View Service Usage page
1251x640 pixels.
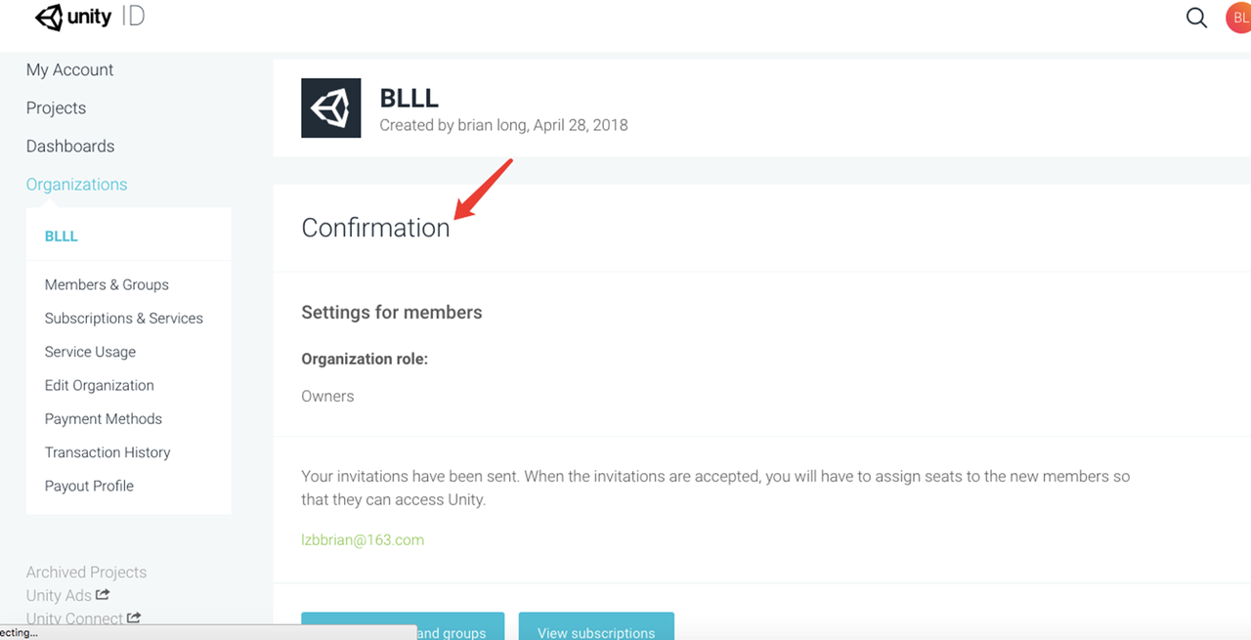(x=90, y=352)
